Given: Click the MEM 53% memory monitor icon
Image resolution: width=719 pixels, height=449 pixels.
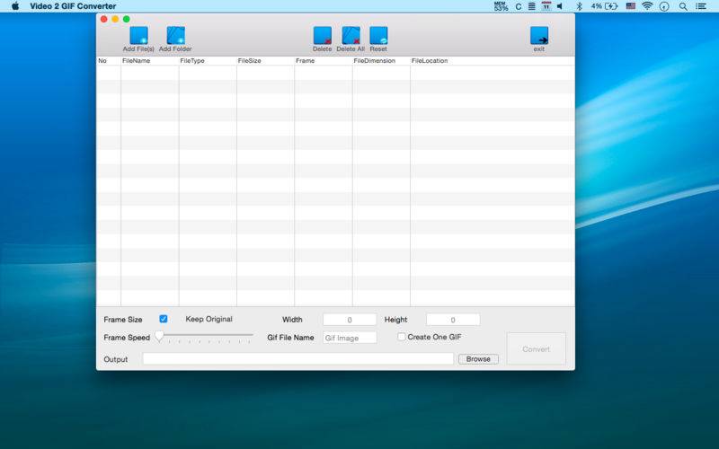Looking at the screenshot, I should point(501,6).
